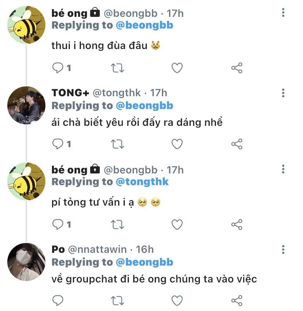The height and width of the screenshot is (311, 303).
Task: Reply to Po's groupchat tweet
Action: point(58,301)
